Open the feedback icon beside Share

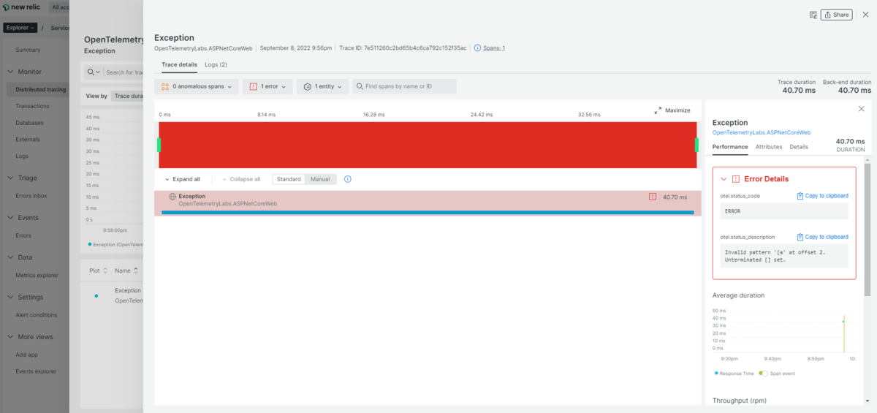(813, 15)
